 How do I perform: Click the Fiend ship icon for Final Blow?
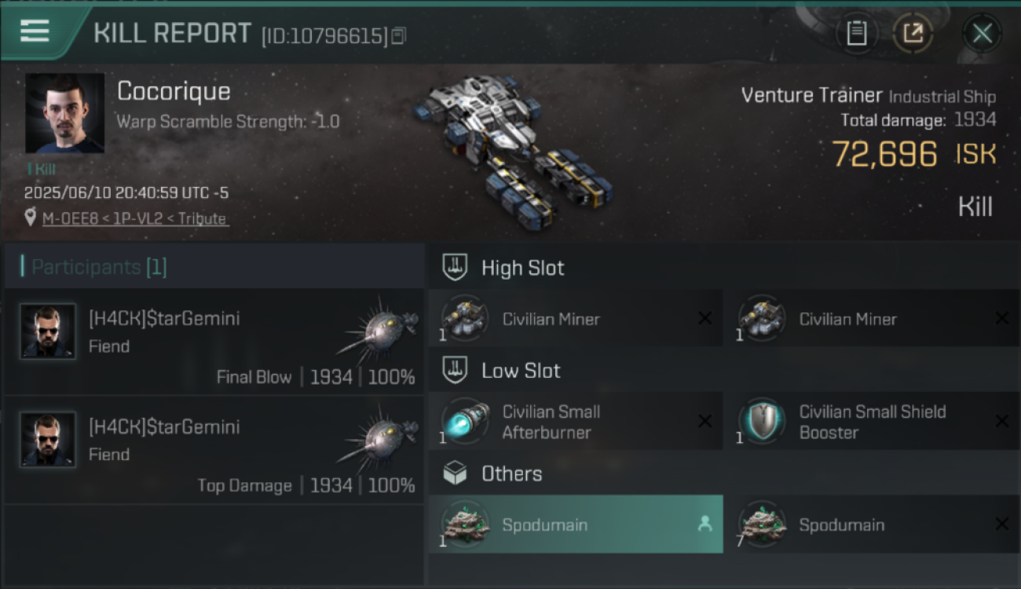[380, 327]
